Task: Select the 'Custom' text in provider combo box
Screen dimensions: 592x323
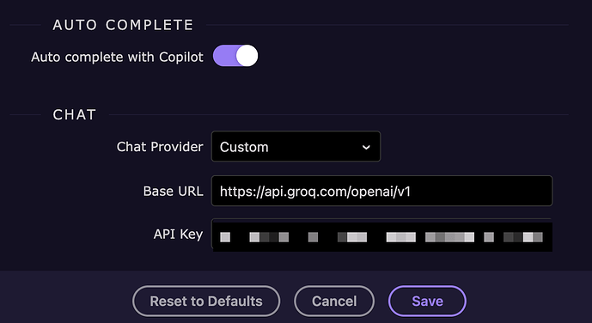Action: 244,147
